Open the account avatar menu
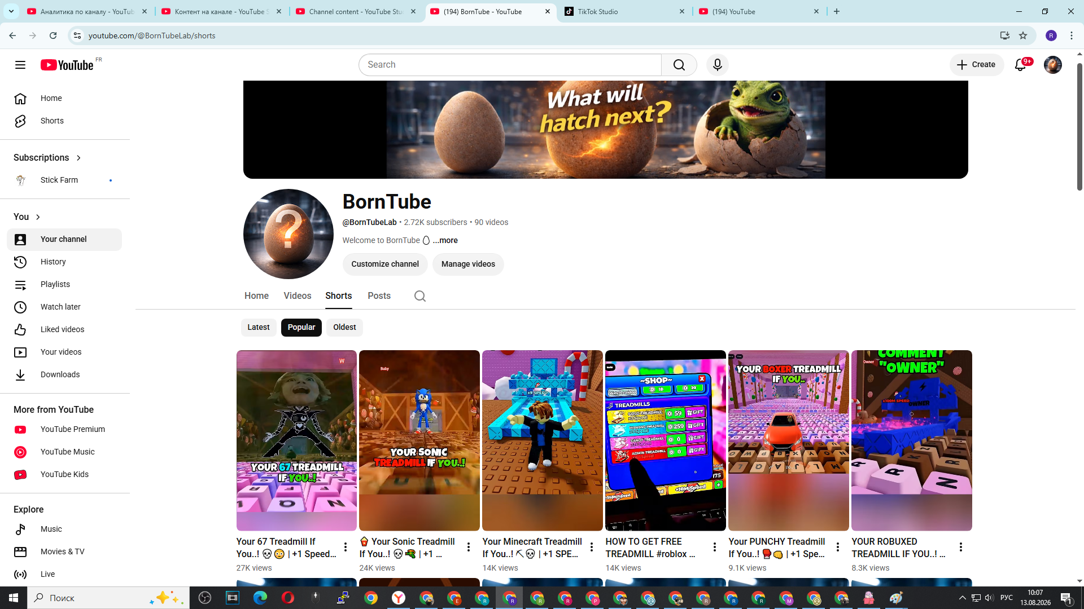The image size is (1084, 609). click(x=1053, y=65)
